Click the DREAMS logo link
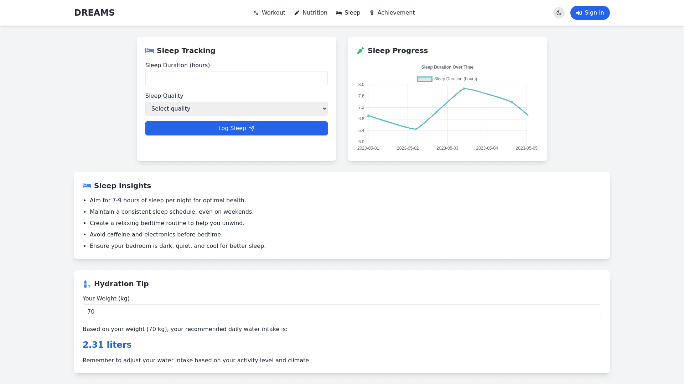Screen dimensions: 684x384 (94, 13)
